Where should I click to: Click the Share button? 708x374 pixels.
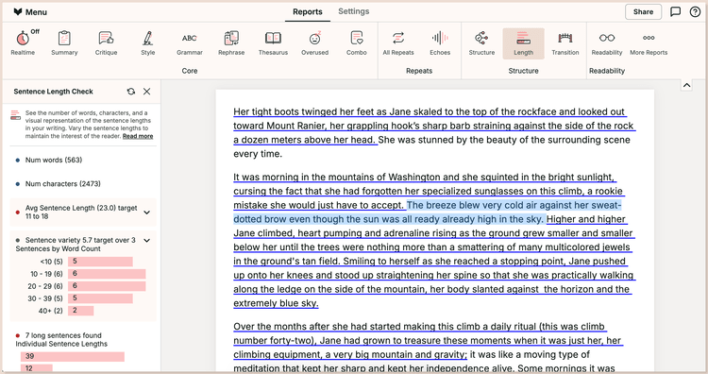point(643,11)
